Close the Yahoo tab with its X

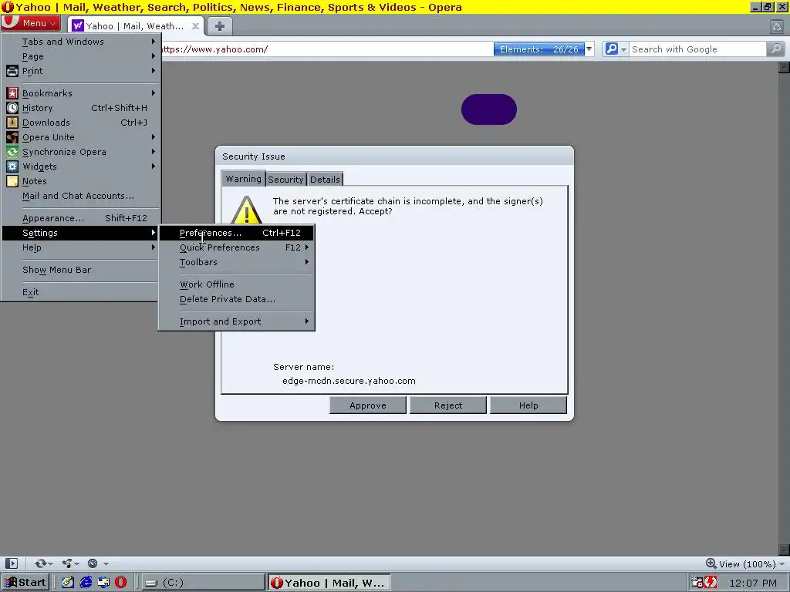[195, 26]
